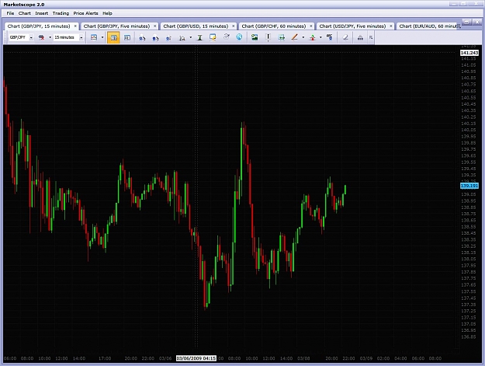485x366 pixels.
Task: Click the bid/ask price mode icon
Action: pyautogui.click(x=41, y=37)
